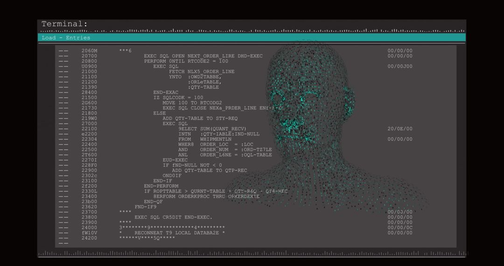Select the "Load - Entries" header bar

pos(252,38)
